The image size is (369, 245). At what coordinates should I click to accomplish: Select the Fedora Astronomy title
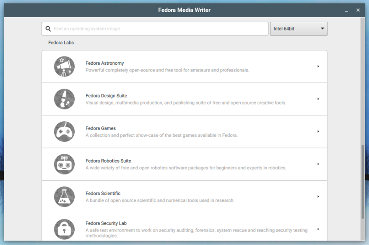(x=105, y=63)
